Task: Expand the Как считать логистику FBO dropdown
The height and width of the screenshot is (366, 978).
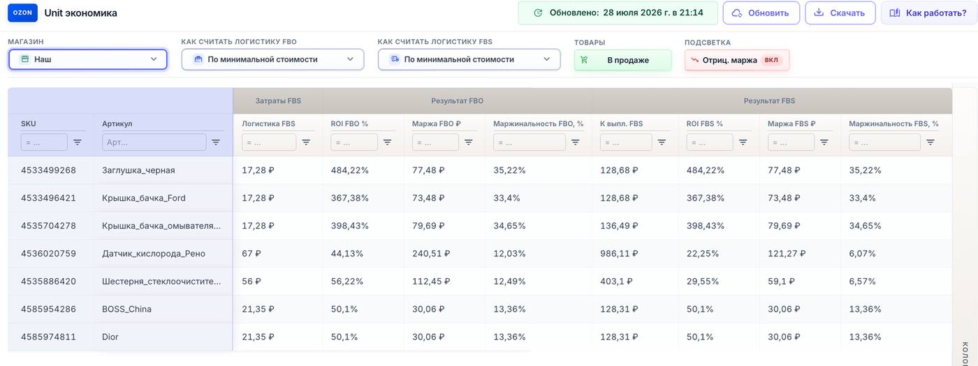Action: click(x=272, y=59)
